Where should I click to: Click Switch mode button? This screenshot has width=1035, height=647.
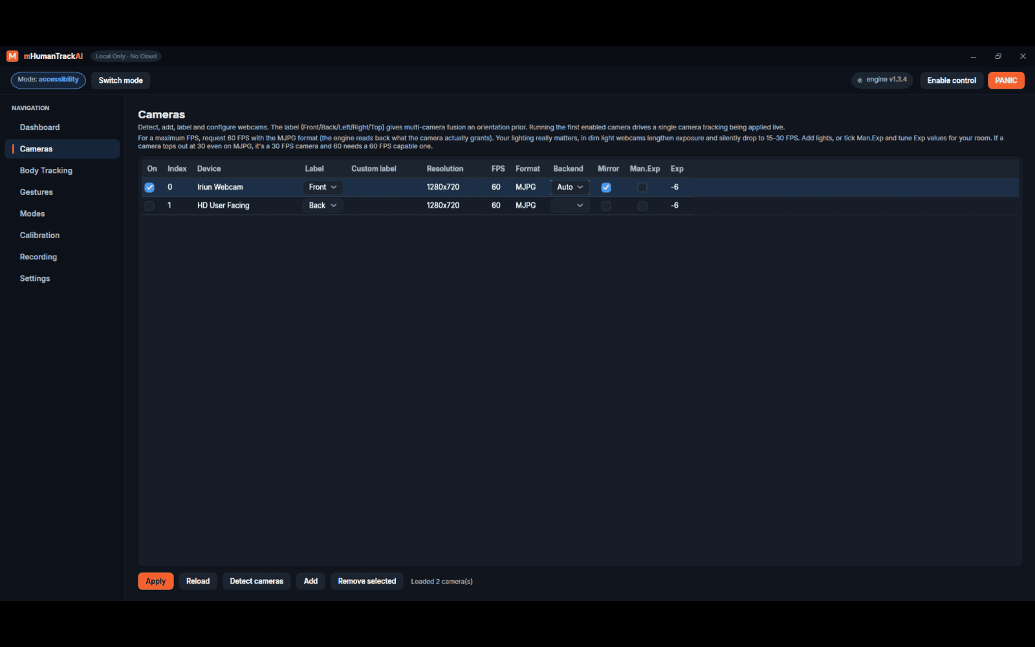pos(120,80)
